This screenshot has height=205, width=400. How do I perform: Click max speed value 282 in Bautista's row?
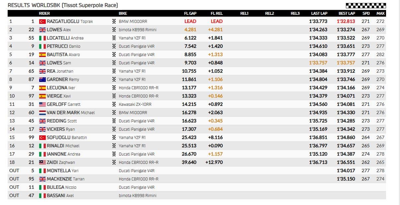click(x=380, y=54)
